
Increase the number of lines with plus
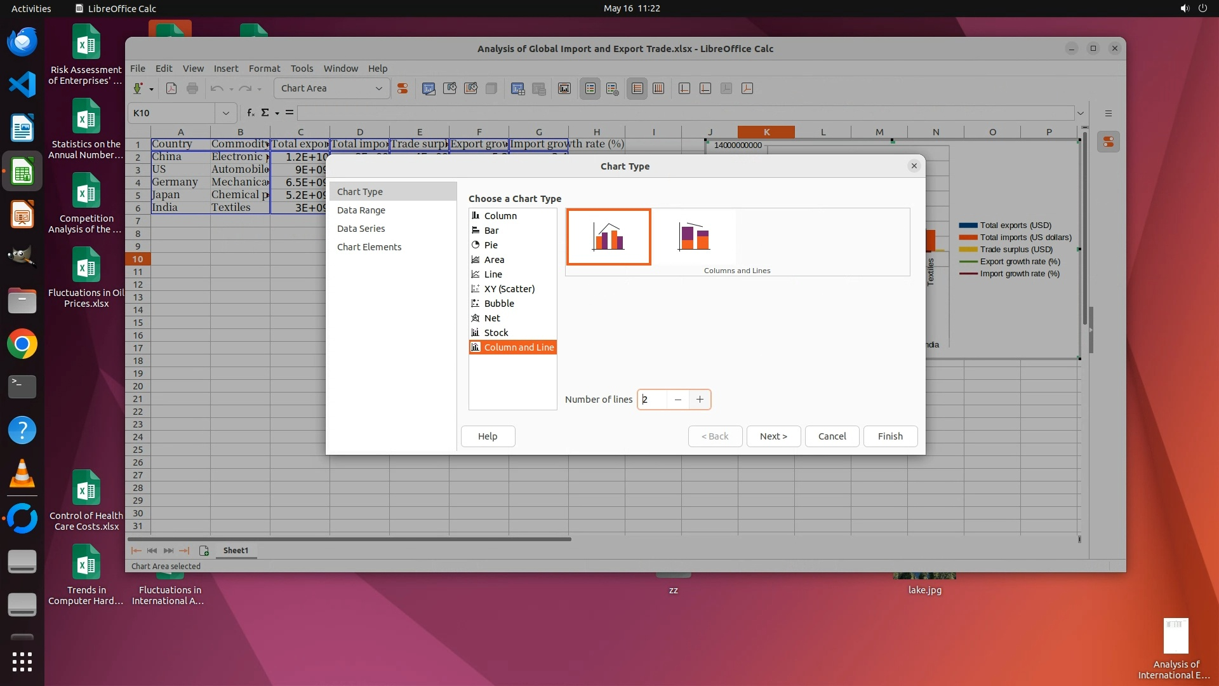click(x=700, y=400)
